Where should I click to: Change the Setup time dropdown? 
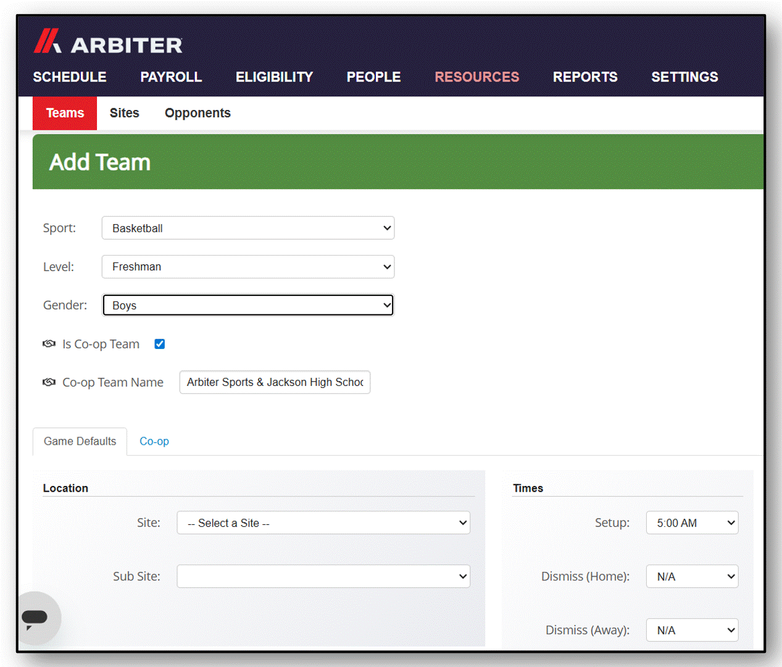692,522
